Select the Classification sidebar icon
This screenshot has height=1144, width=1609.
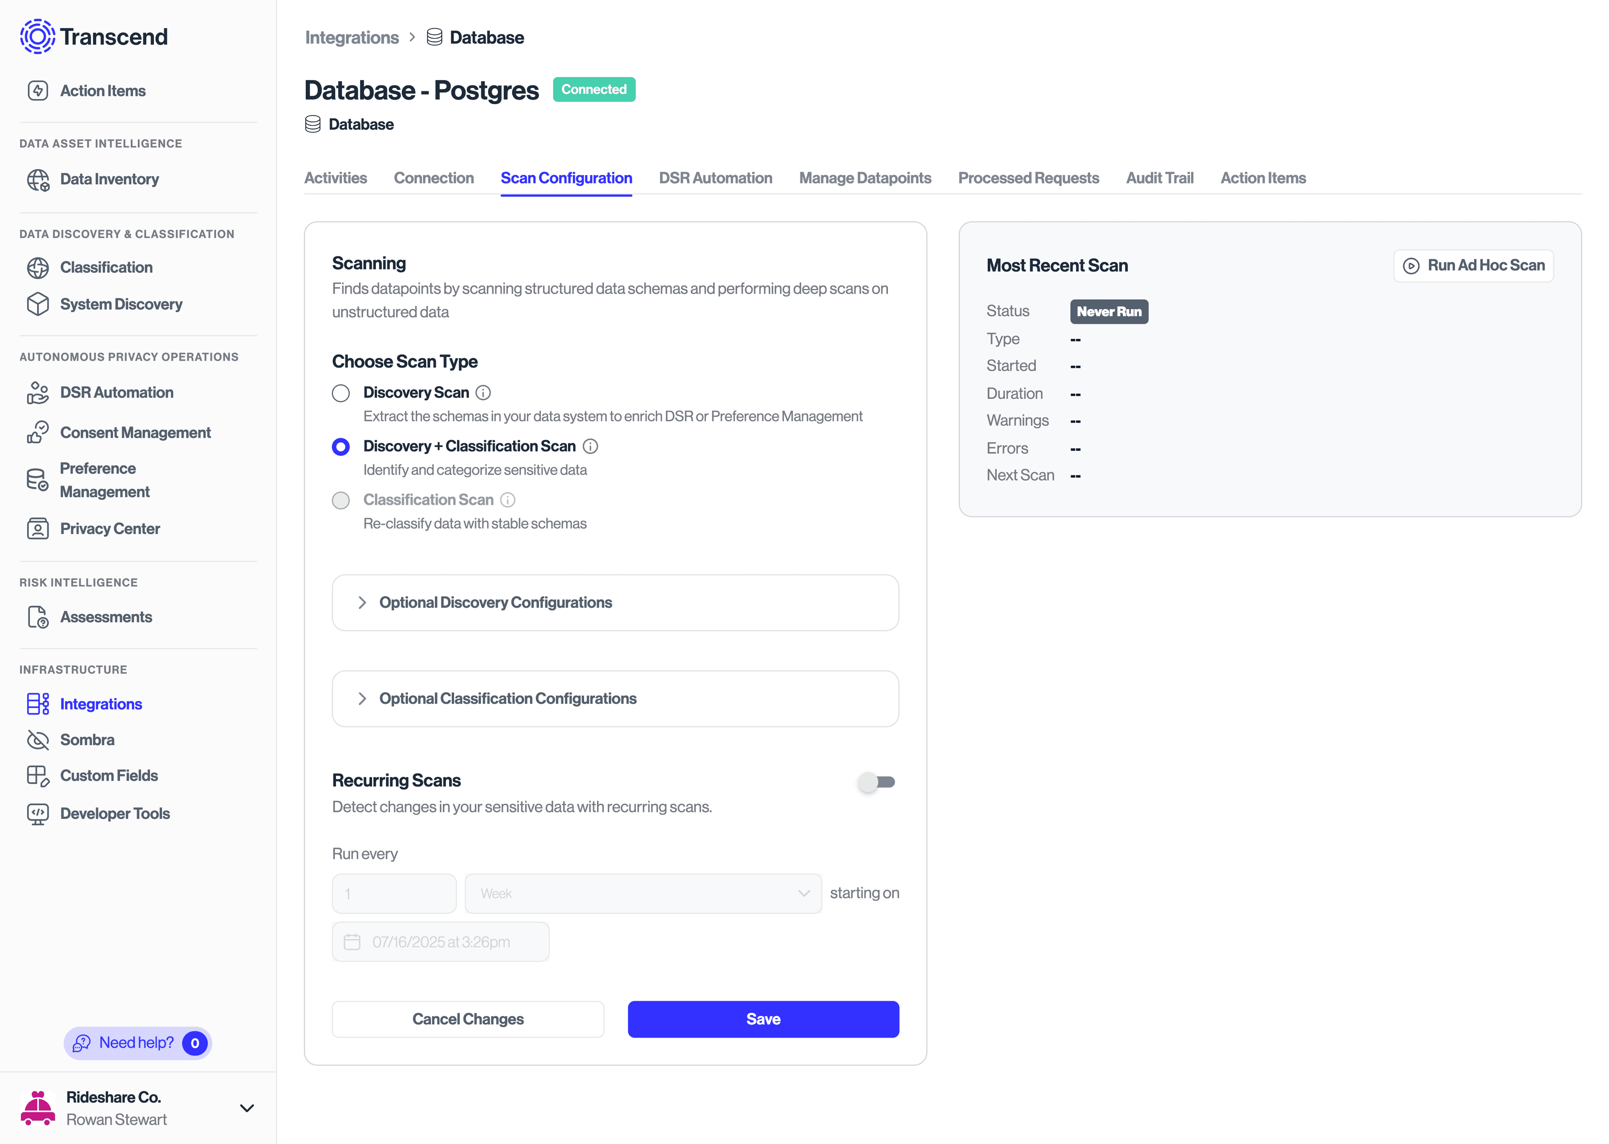(x=39, y=267)
